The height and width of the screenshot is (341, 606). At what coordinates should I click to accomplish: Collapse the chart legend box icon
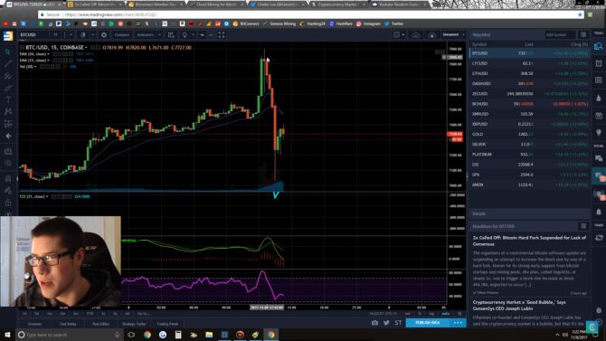(22, 48)
